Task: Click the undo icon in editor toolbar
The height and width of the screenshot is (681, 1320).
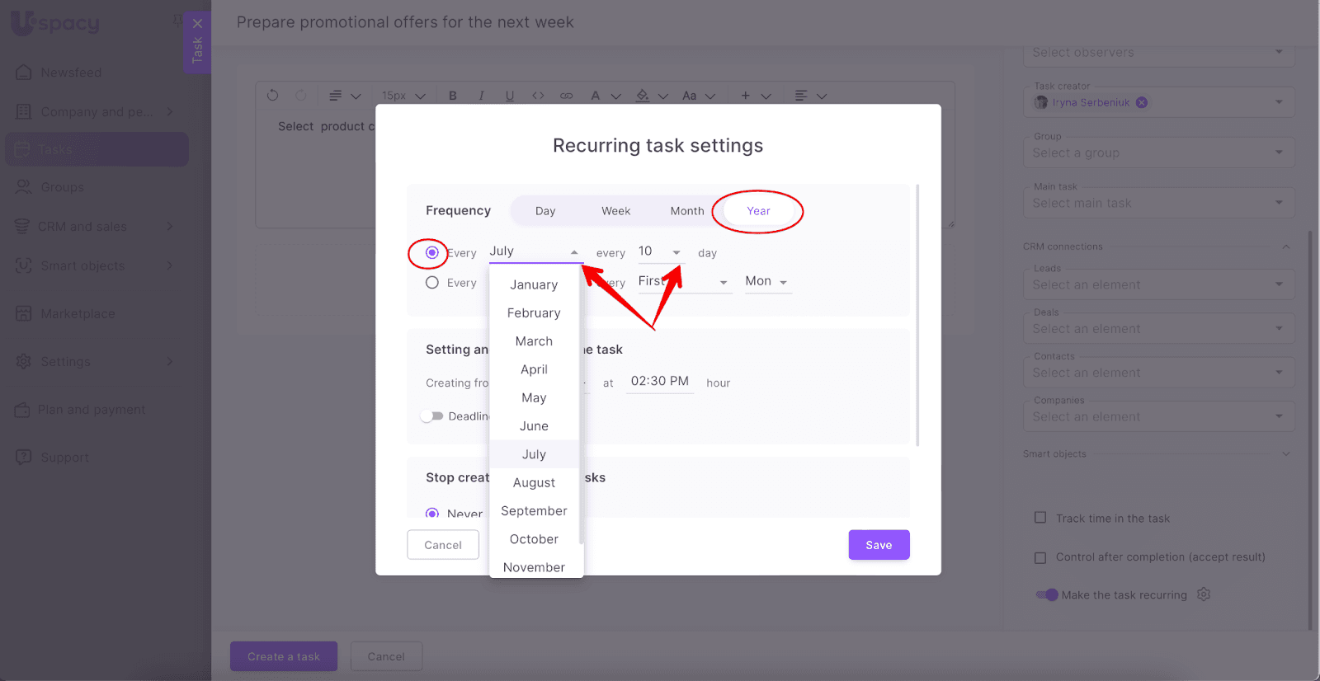Action: coord(272,96)
